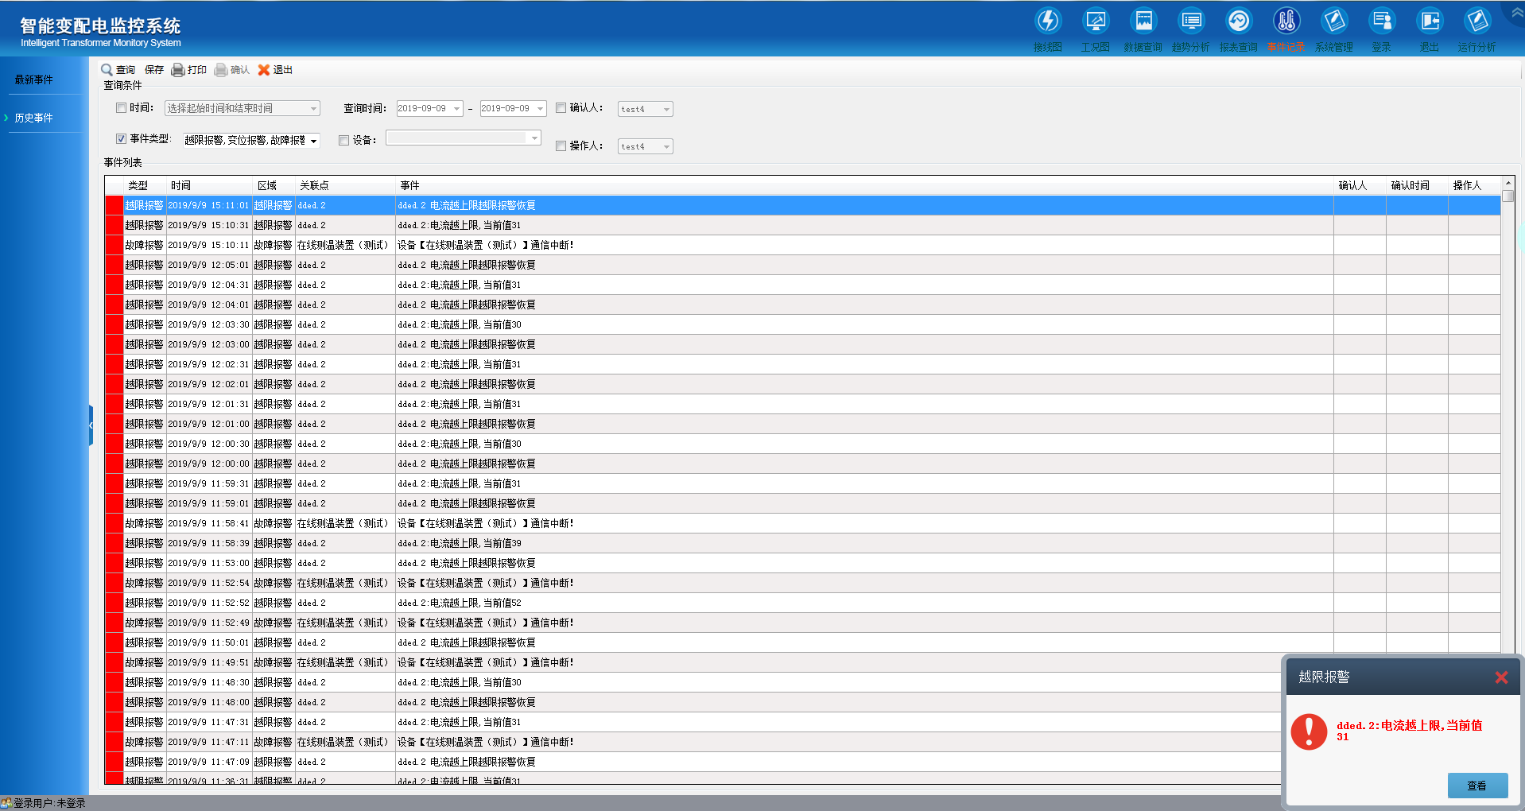
Task: Click the user icon in the status bar
Action: (x=6, y=803)
